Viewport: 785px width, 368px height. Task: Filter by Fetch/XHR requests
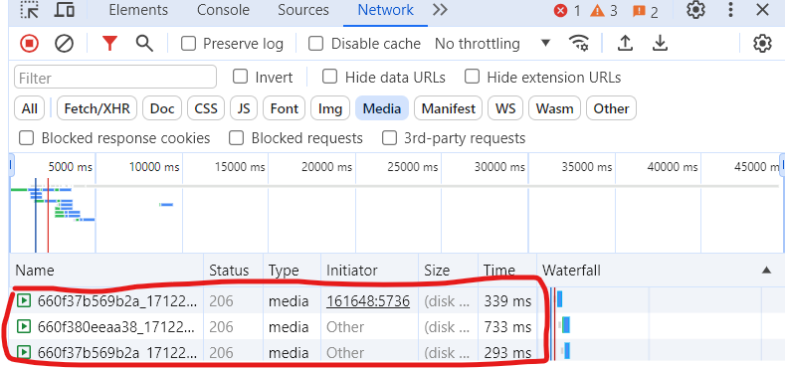click(97, 108)
